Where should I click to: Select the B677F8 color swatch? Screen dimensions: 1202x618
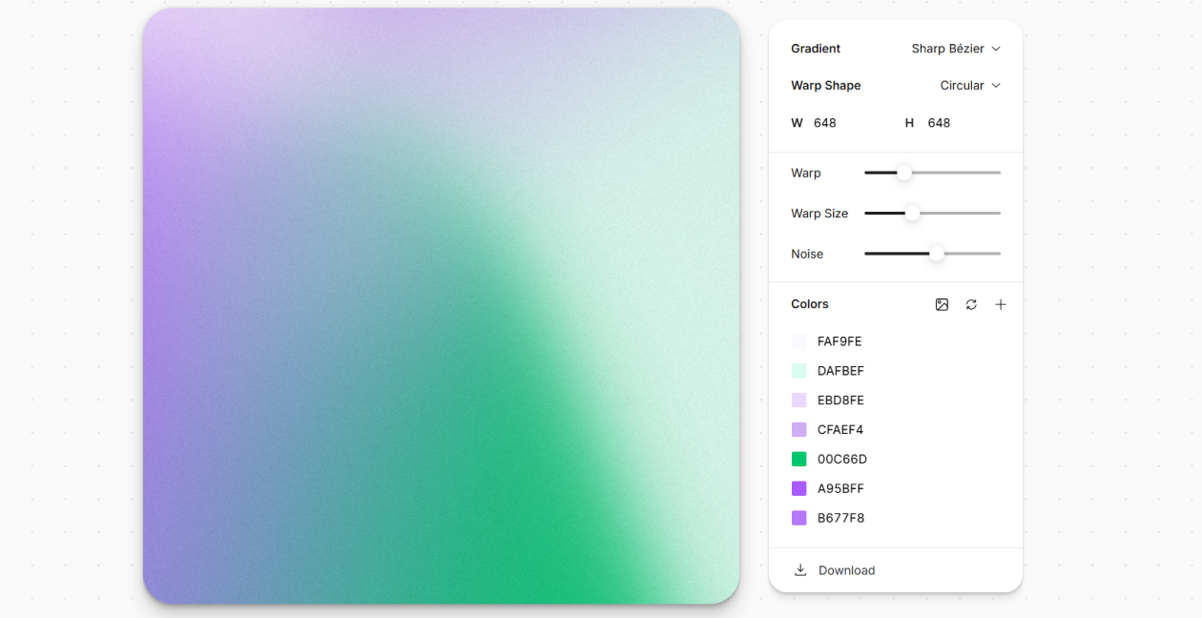[x=798, y=519]
